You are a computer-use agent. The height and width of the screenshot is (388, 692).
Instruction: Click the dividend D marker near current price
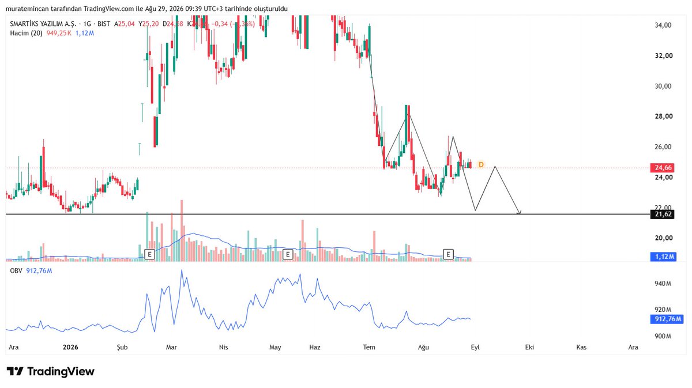[x=480, y=165]
